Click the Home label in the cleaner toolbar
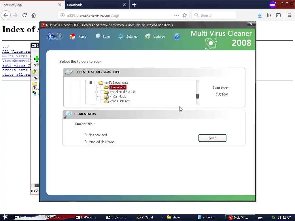 (82, 37)
